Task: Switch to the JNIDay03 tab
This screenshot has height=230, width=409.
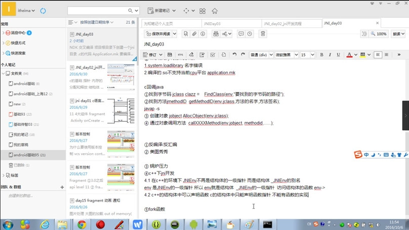Action: pyautogui.click(x=232, y=24)
